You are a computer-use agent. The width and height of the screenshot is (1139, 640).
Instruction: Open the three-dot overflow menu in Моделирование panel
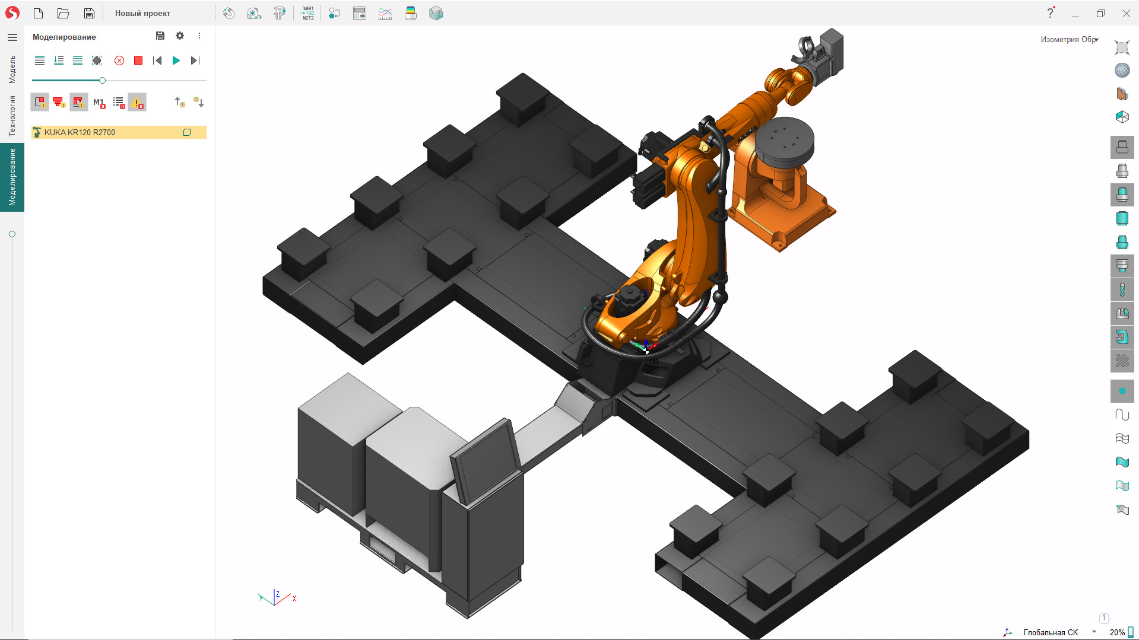point(199,36)
